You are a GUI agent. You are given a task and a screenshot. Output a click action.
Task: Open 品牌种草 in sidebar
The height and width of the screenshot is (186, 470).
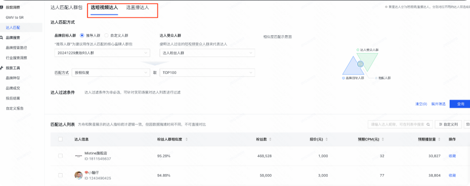pos(13,78)
